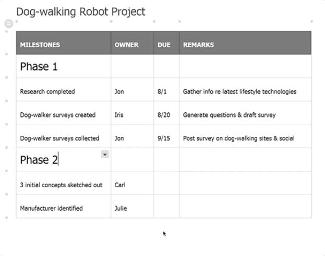The image size is (325, 256).
Task: Select the MILESTONES column header
Action: 64,43
